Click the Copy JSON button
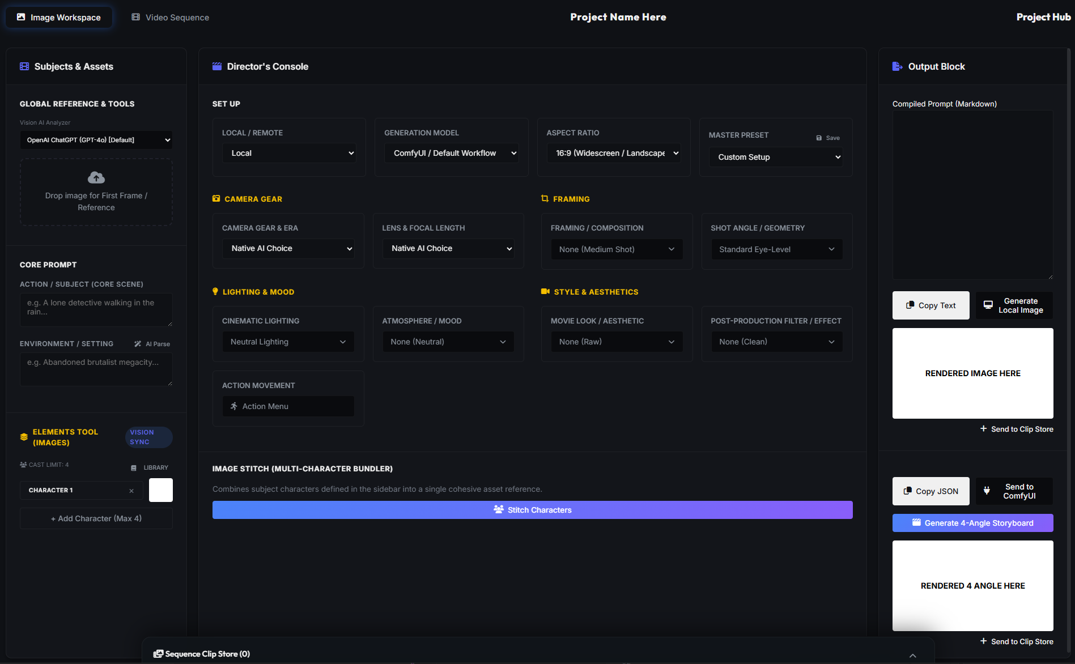Image resolution: width=1075 pixels, height=664 pixels. (x=930, y=491)
